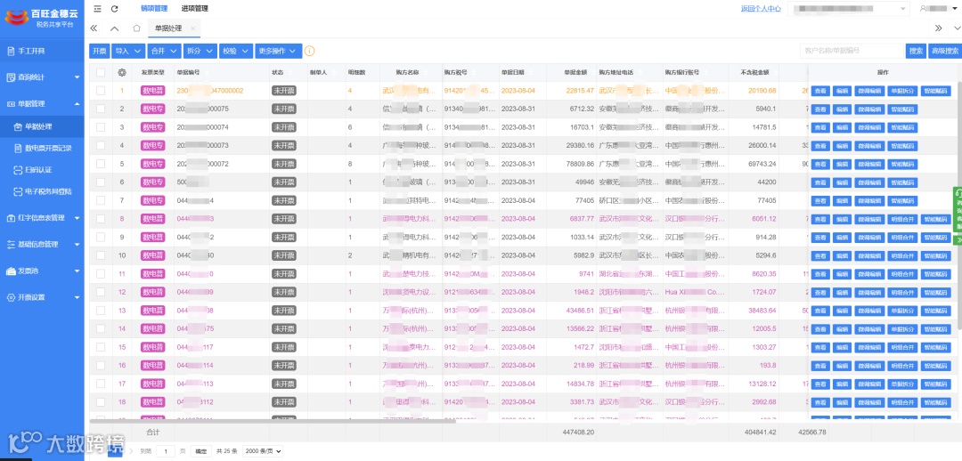The image size is (962, 461).
Task: Sort by the 单据编号 column header
Action: click(x=188, y=72)
